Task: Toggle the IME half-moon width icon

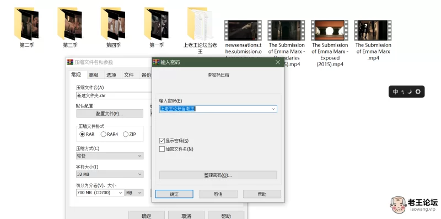Action: 410,92
